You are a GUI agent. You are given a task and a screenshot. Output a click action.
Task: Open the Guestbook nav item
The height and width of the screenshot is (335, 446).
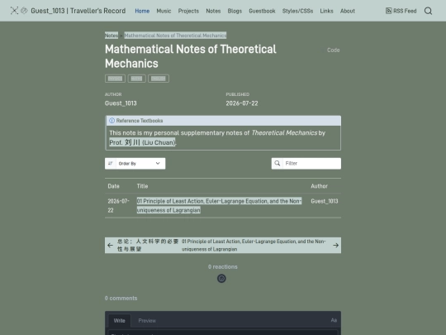pos(262,11)
